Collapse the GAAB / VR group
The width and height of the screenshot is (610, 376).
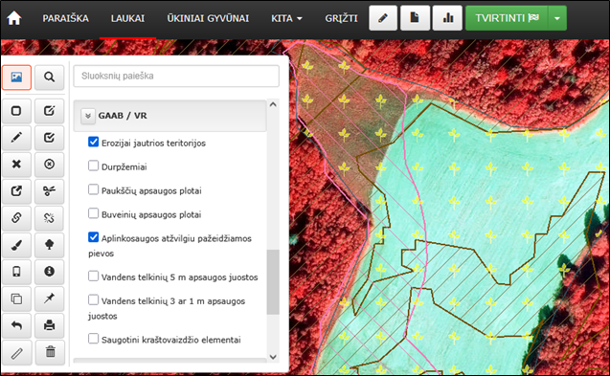[x=88, y=116]
